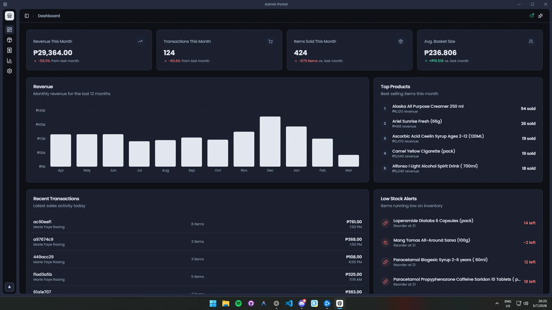
Task: Open Spotify from the taskbar
Action: coord(238,303)
